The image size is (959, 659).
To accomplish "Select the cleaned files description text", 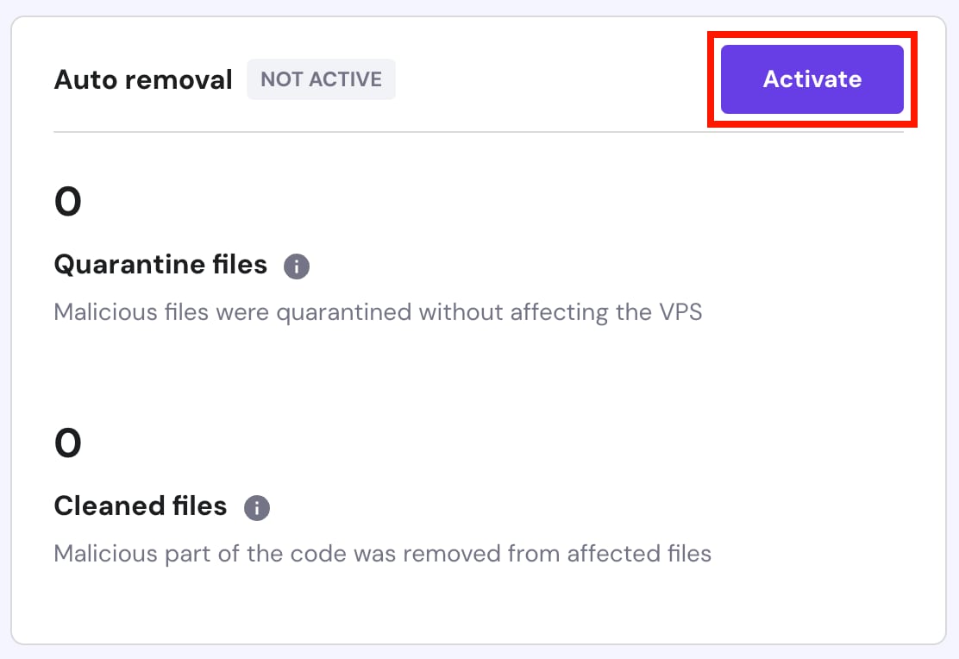I will [x=382, y=553].
